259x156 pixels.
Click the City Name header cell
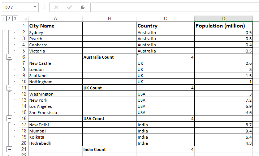tap(56, 26)
